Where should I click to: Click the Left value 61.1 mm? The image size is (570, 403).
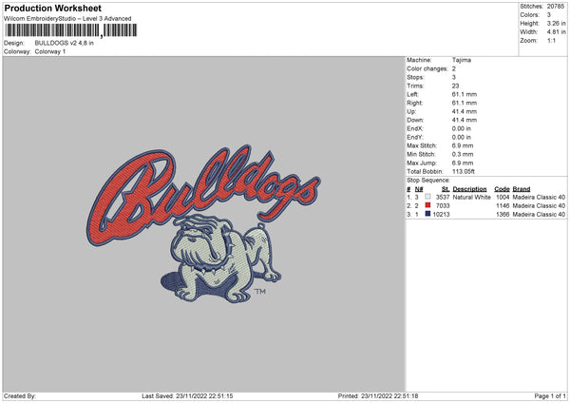click(465, 94)
